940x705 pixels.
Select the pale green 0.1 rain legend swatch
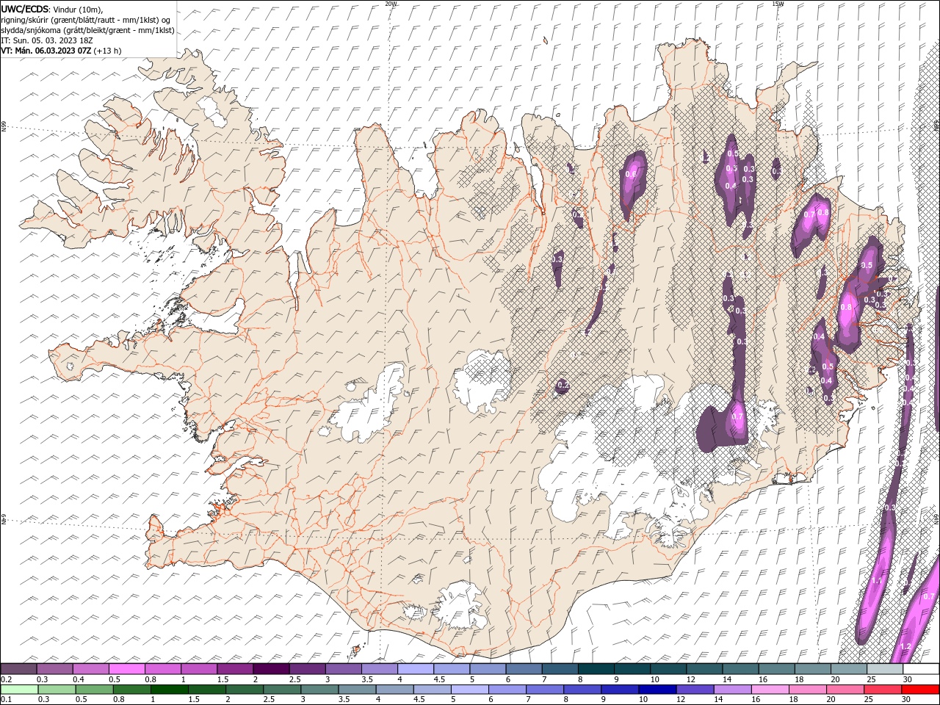coord(19,690)
